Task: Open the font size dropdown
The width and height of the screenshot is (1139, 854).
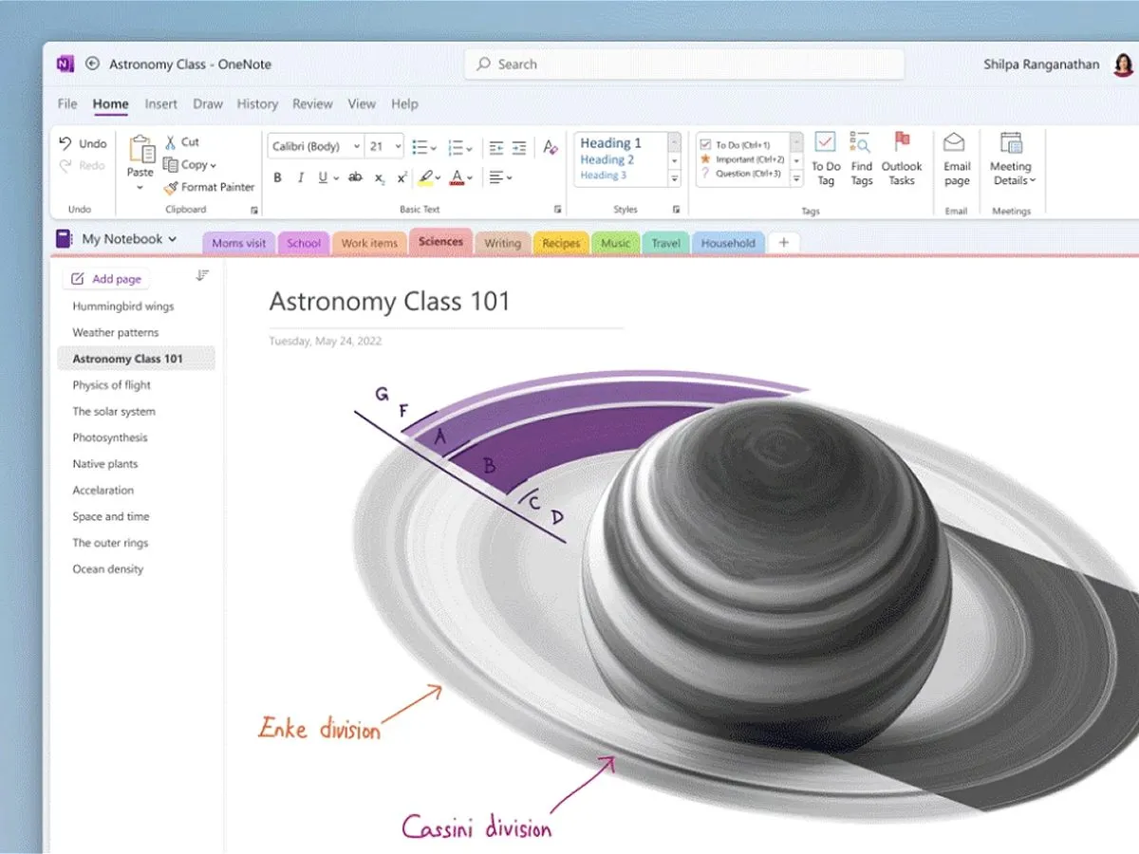Action: pyautogui.click(x=398, y=147)
